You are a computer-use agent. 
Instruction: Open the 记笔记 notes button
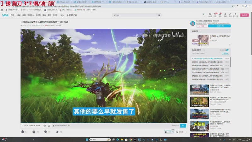pyautogui.click(x=180, y=132)
